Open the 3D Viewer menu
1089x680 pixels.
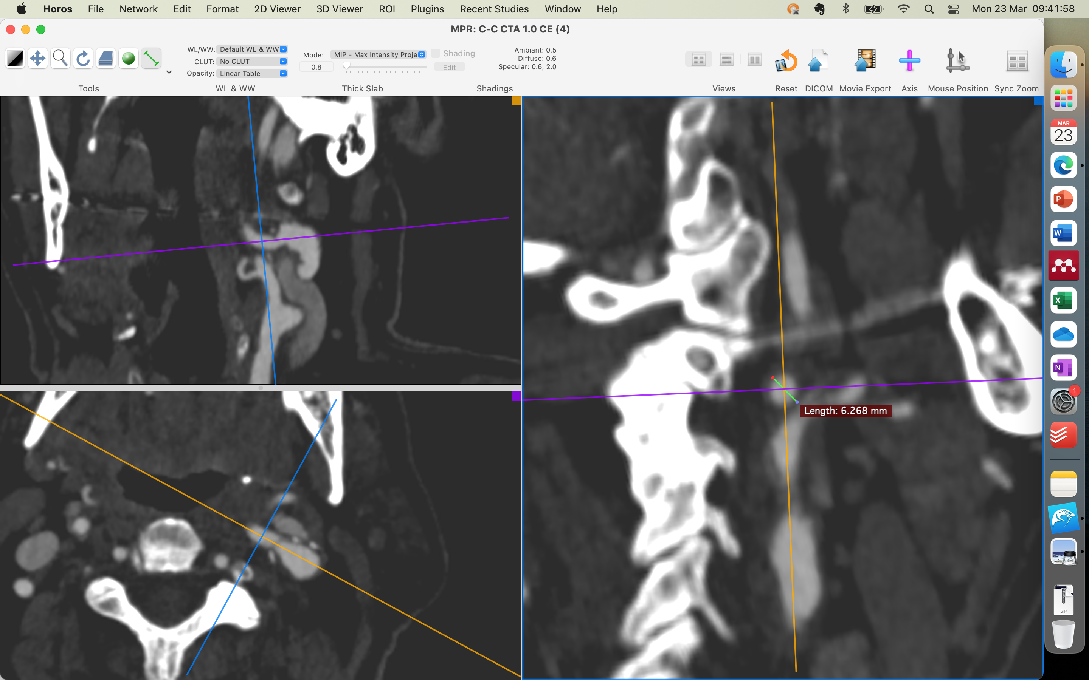coord(339,9)
